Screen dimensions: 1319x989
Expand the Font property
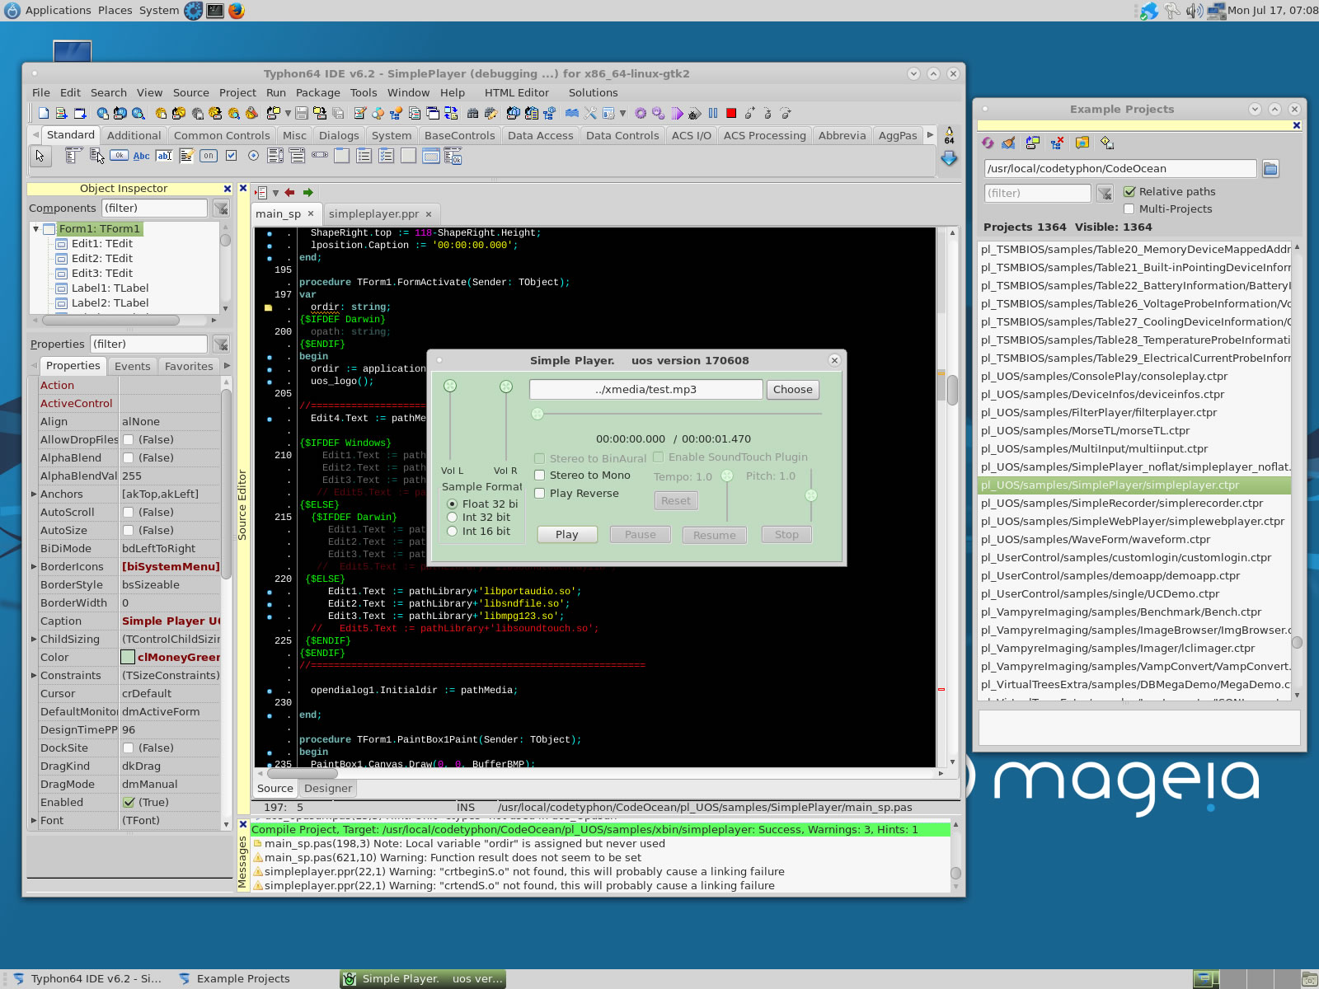[x=34, y=821]
